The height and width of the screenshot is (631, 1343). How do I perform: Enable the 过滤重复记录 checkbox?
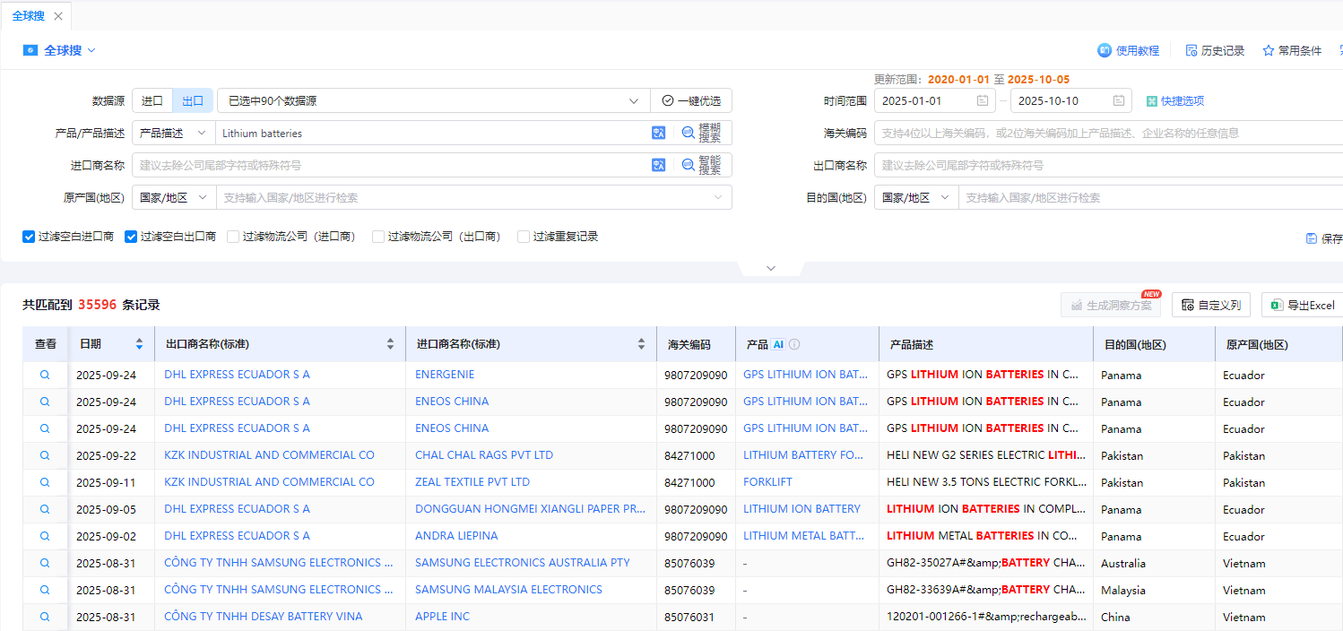[x=523, y=236]
